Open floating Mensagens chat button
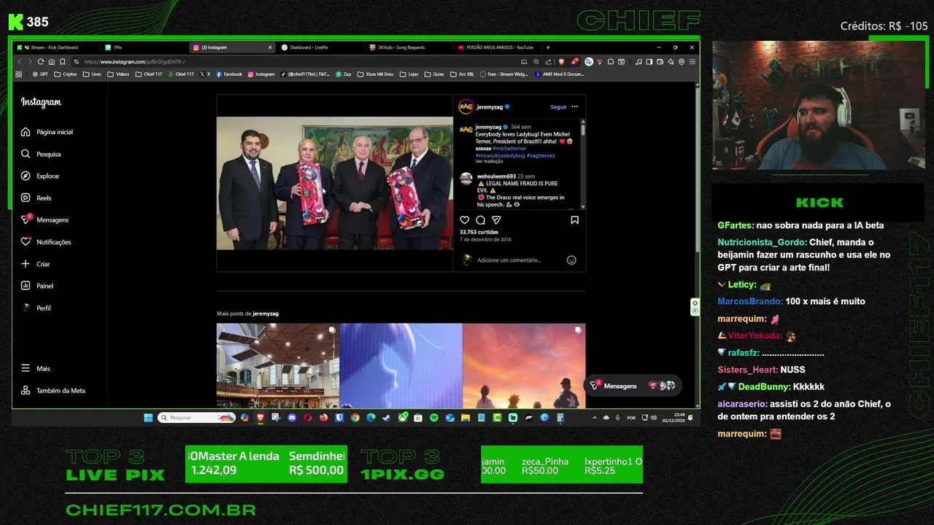This screenshot has width=934, height=525. [x=633, y=386]
